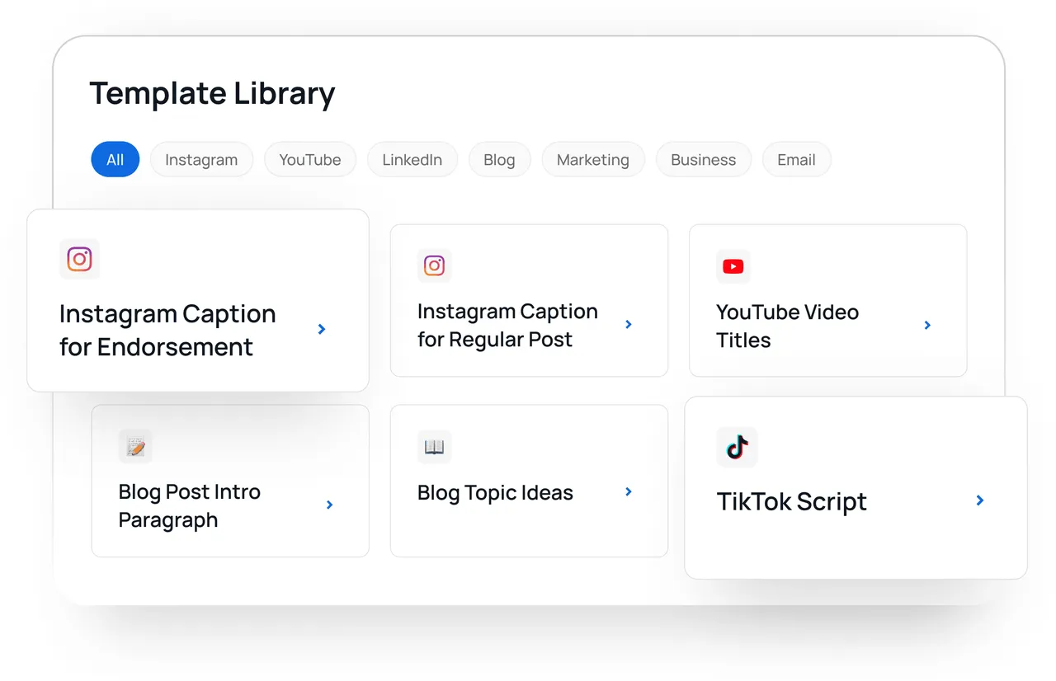Open Instagram Caption for Regular Post arrow

(x=629, y=324)
